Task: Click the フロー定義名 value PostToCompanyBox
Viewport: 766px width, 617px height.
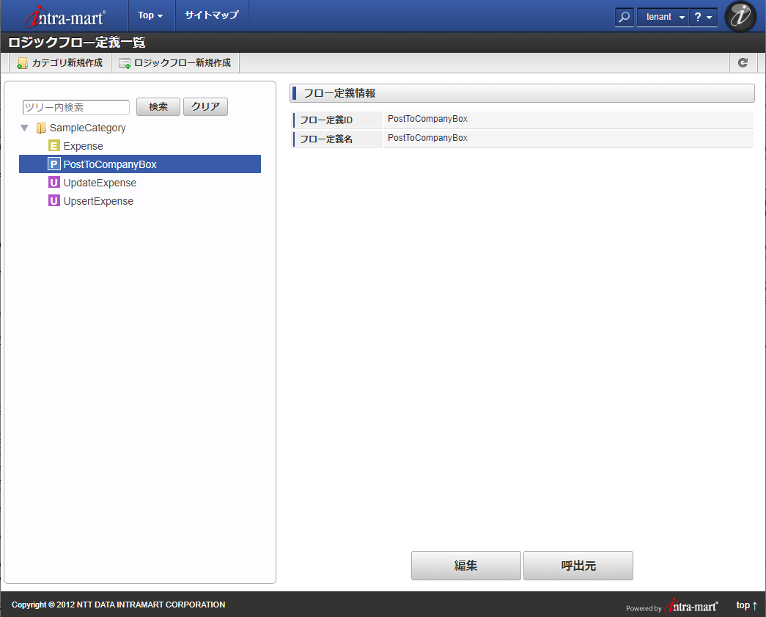Action: coord(427,138)
